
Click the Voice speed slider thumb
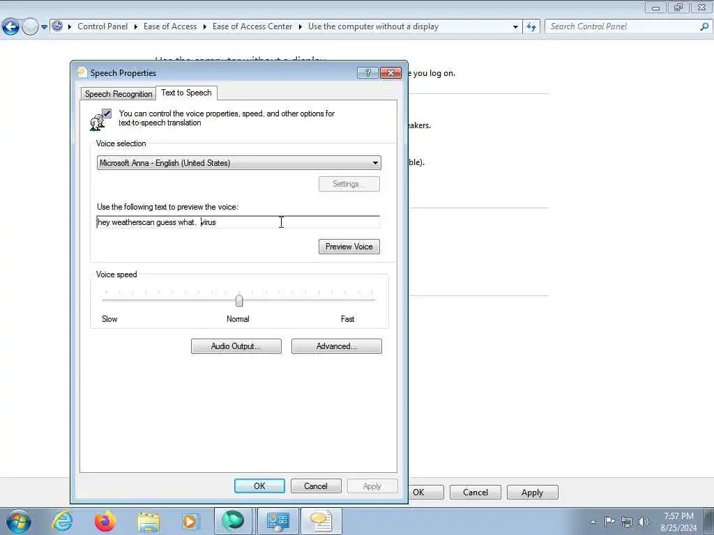click(x=239, y=300)
